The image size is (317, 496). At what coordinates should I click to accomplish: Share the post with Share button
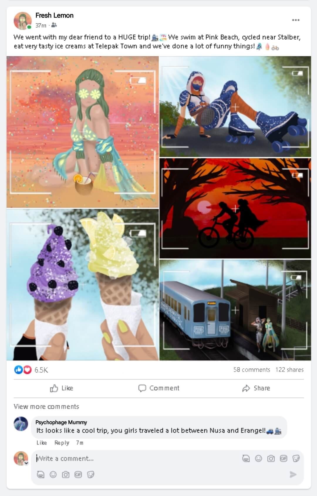point(256,388)
